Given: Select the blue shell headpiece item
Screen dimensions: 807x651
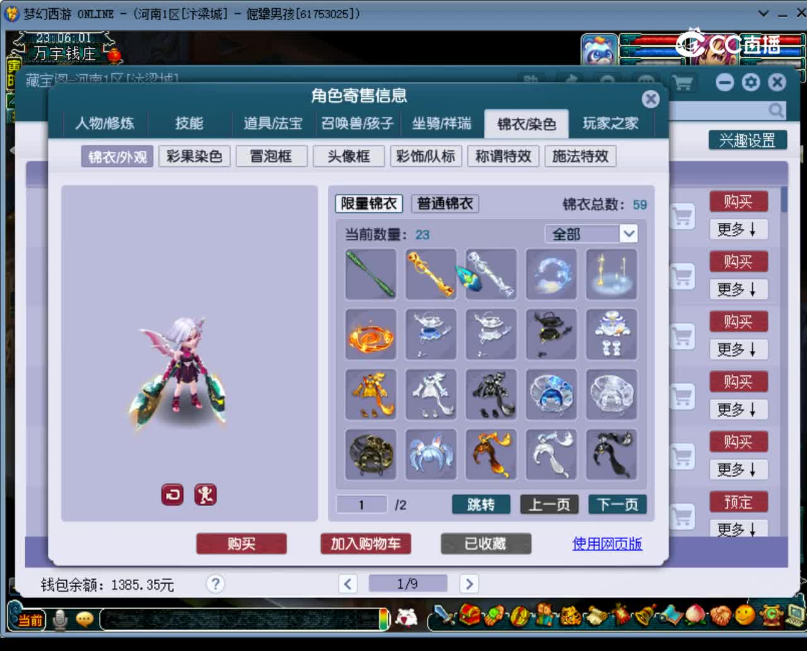Looking at the screenshot, I should pos(551,394).
